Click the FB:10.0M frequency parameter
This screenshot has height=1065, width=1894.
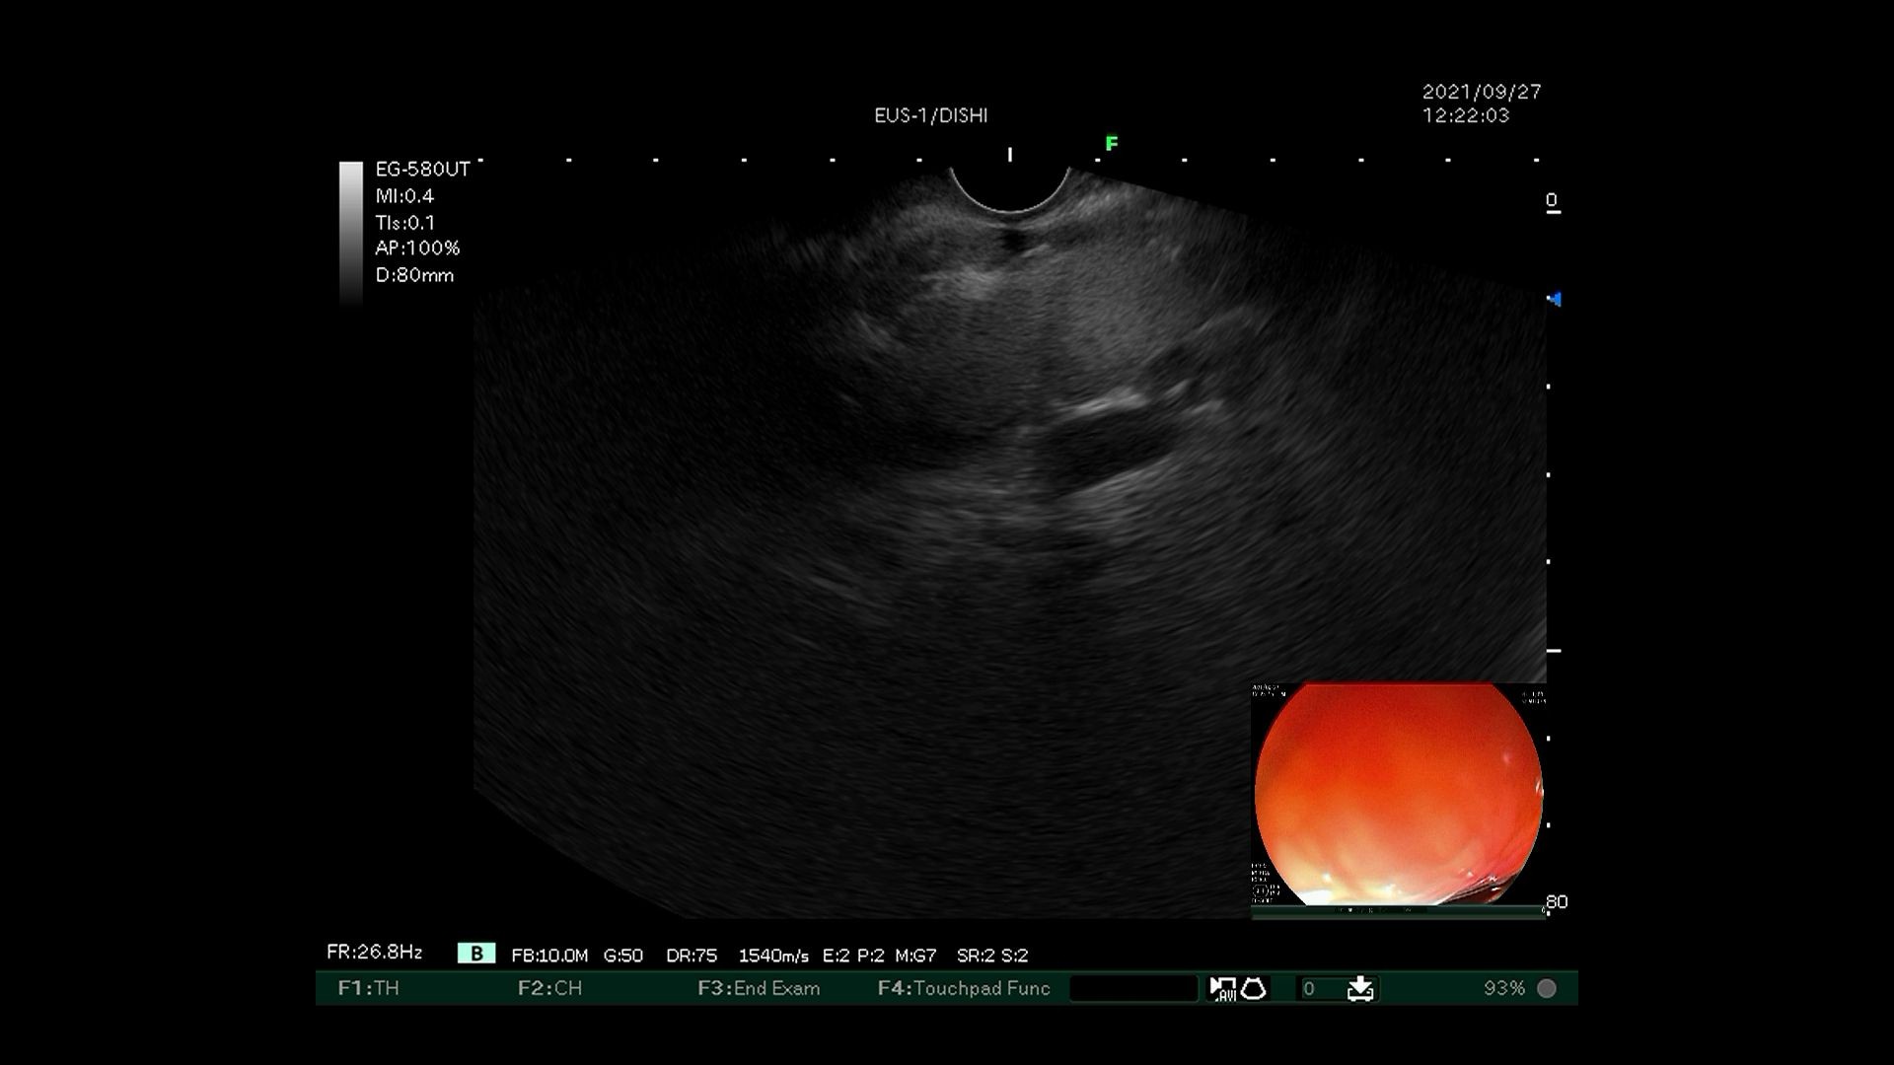[549, 956]
